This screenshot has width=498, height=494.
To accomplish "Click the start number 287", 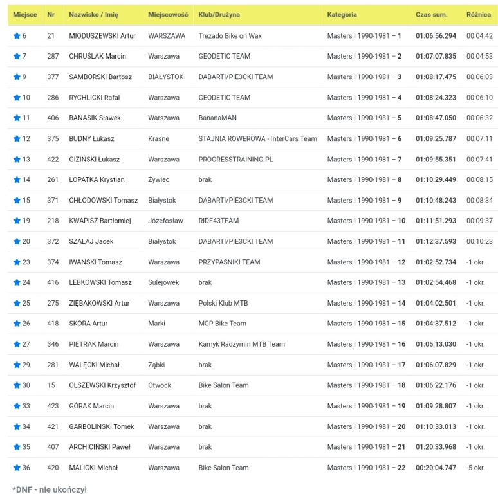I will tap(53, 56).
